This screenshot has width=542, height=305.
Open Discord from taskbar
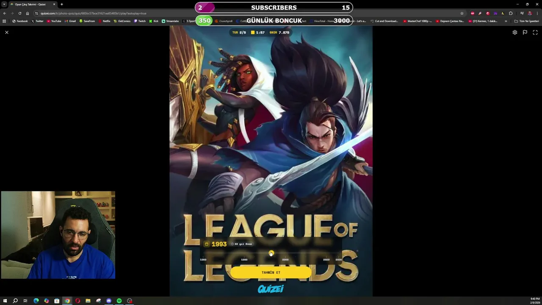tap(109, 301)
